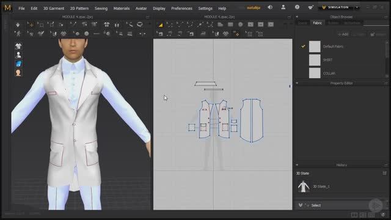Open the Edit menu
This screenshot has height=220, width=391.
pyautogui.click(x=34, y=8)
